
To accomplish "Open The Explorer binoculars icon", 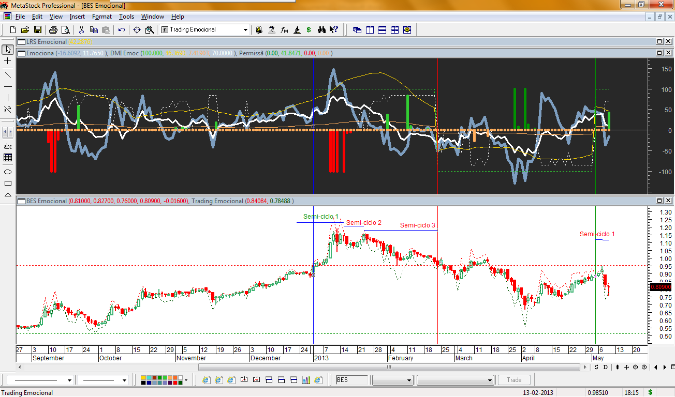I will (x=321, y=30).
